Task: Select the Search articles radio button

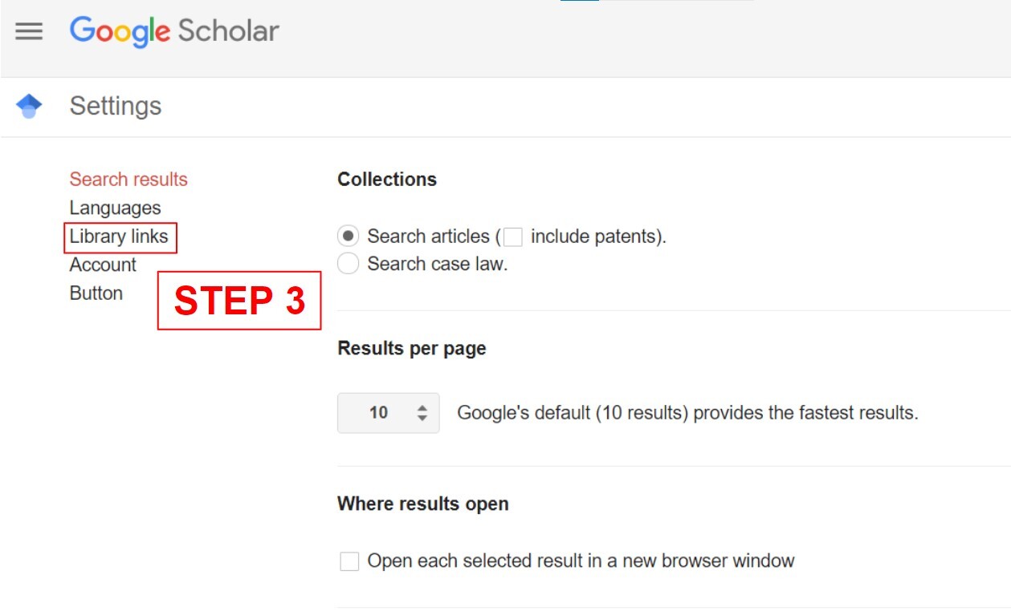Action: [x=349, y=237]
